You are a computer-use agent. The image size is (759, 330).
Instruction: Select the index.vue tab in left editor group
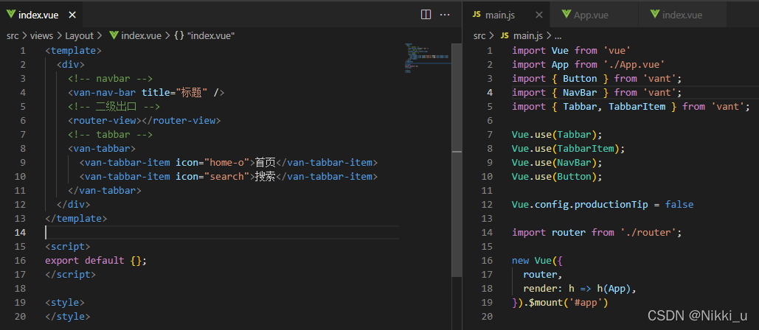41,15
